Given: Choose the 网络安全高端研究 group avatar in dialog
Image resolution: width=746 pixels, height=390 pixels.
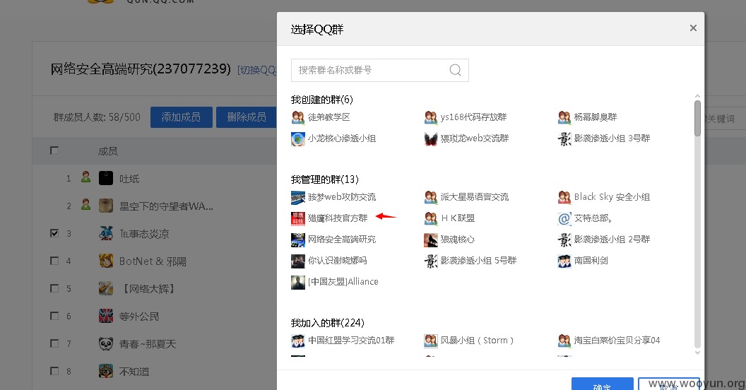Looking at the screenshot, I should (x=298, y=240).
